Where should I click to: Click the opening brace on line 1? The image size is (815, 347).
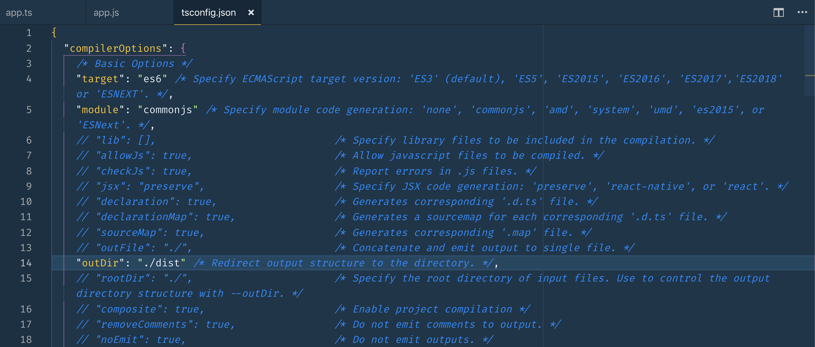coord(54,32)
